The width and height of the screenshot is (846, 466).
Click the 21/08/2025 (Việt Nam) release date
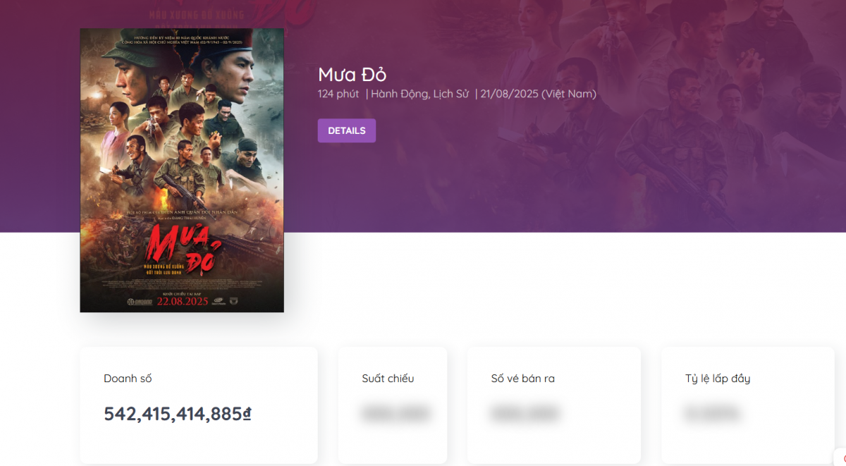tap(538, 94)
